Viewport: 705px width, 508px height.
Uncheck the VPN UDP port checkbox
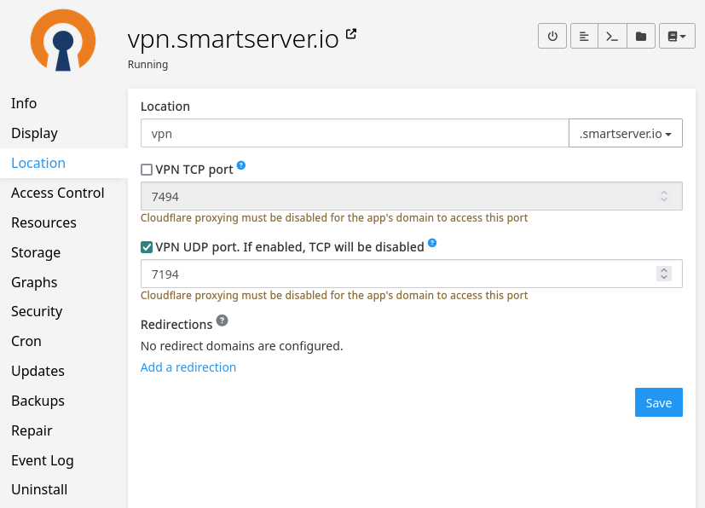pyautogui.click(x=147, y=247)
